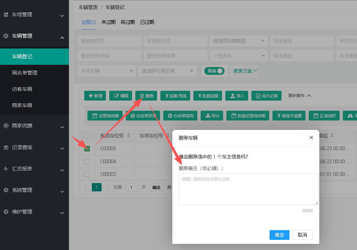The image size is (357, 250).
Task: Click 设置有效期 calendar icon button
Action: [105, 115]
